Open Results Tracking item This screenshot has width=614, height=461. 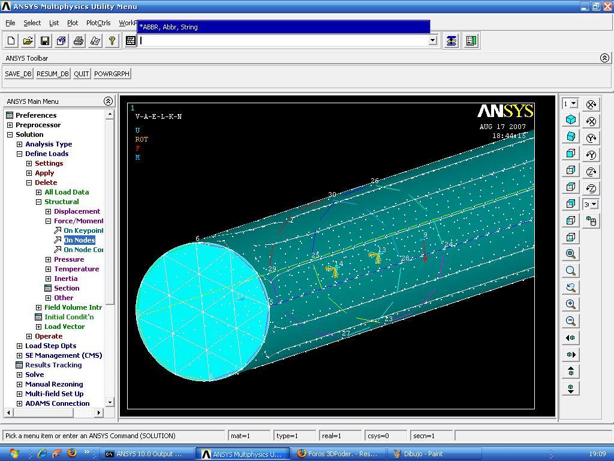pos(53,365)
